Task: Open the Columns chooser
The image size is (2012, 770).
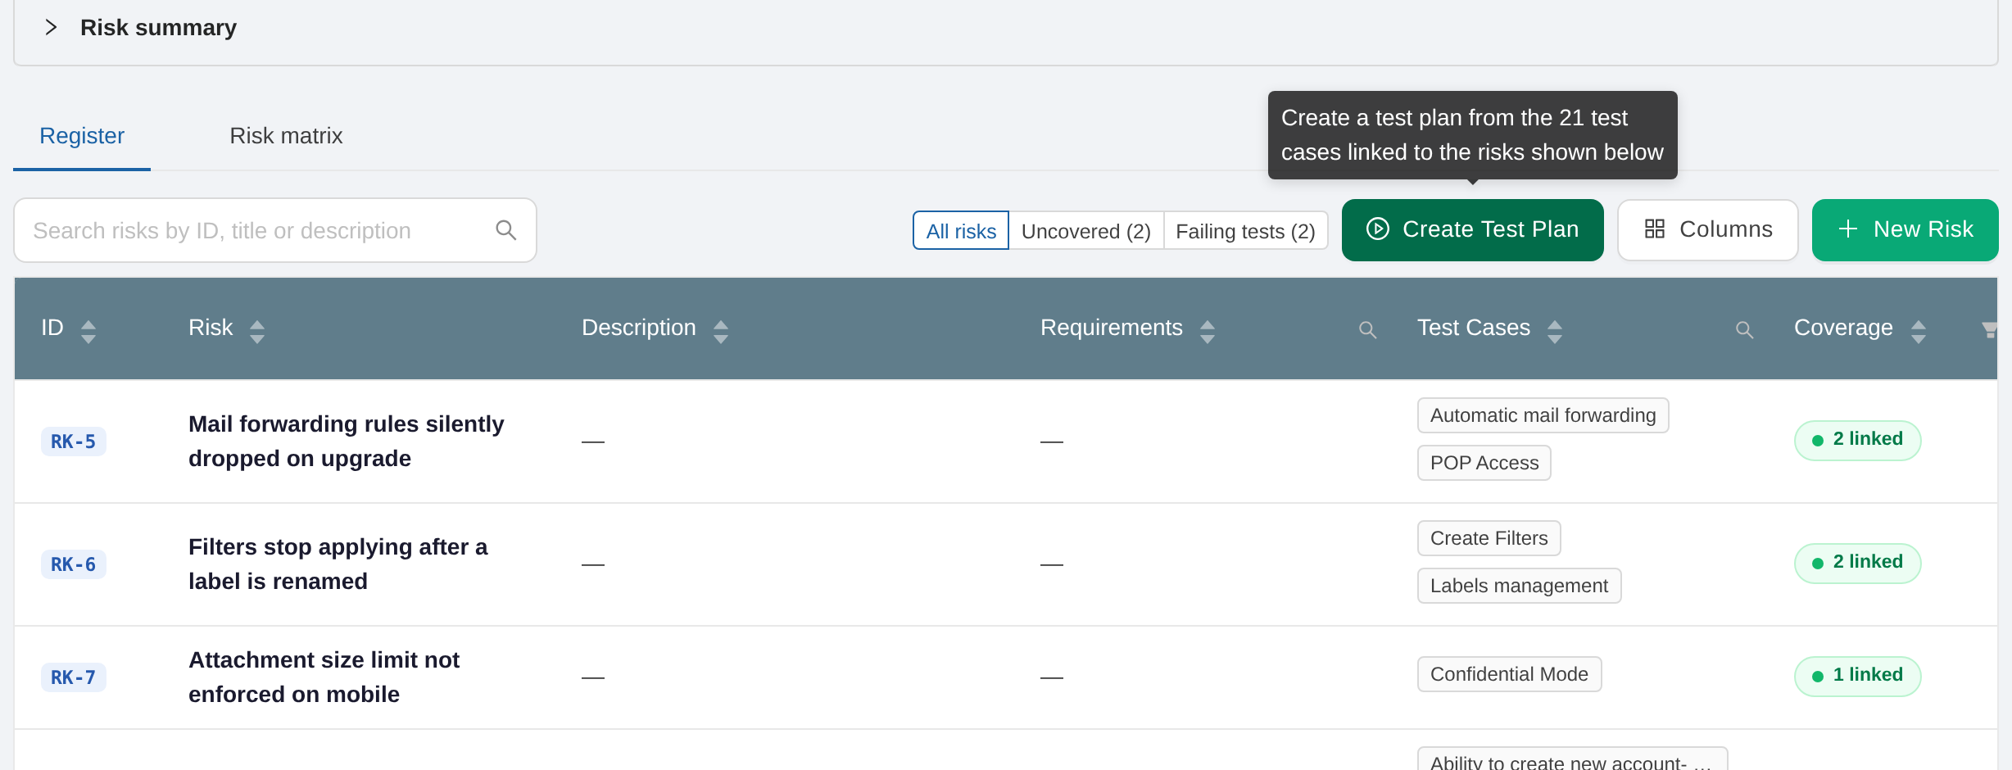Action: (1708, 229)
